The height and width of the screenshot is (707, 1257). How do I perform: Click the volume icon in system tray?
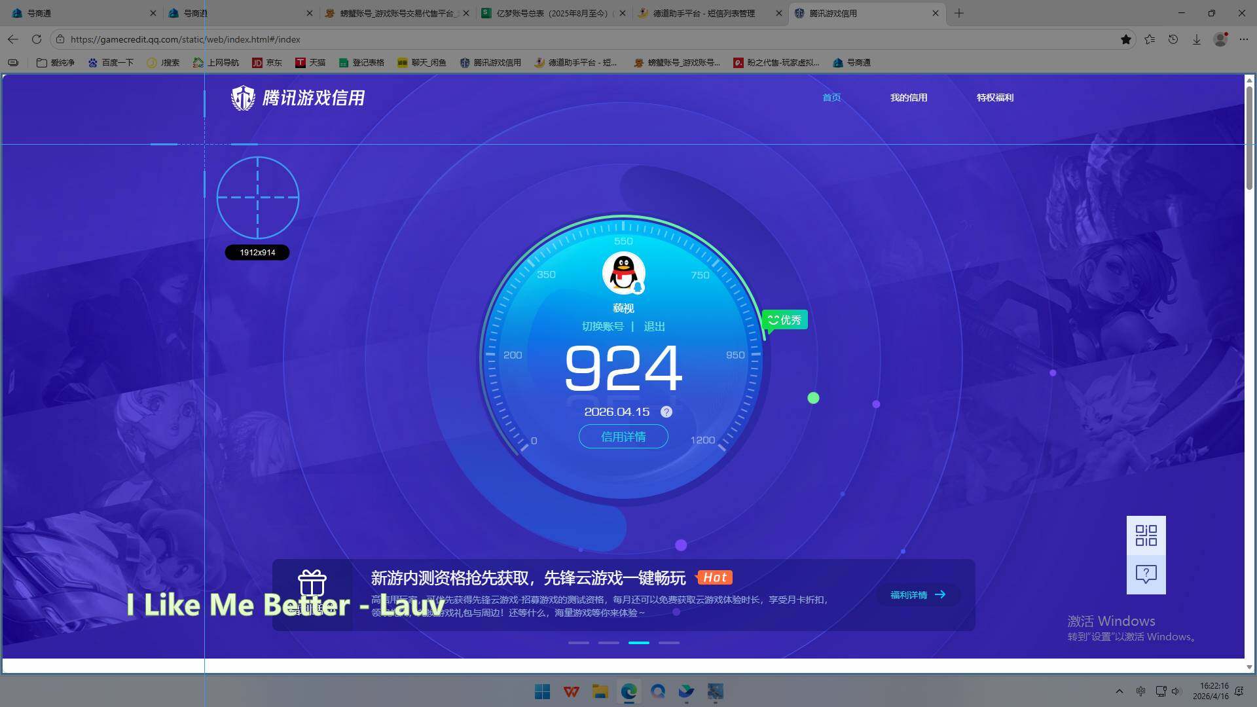(1176, 691)
